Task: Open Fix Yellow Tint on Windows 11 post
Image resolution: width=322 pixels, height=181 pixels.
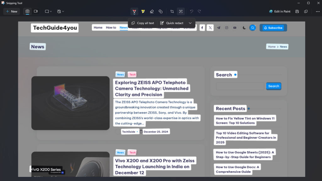Action: [245, 121]
